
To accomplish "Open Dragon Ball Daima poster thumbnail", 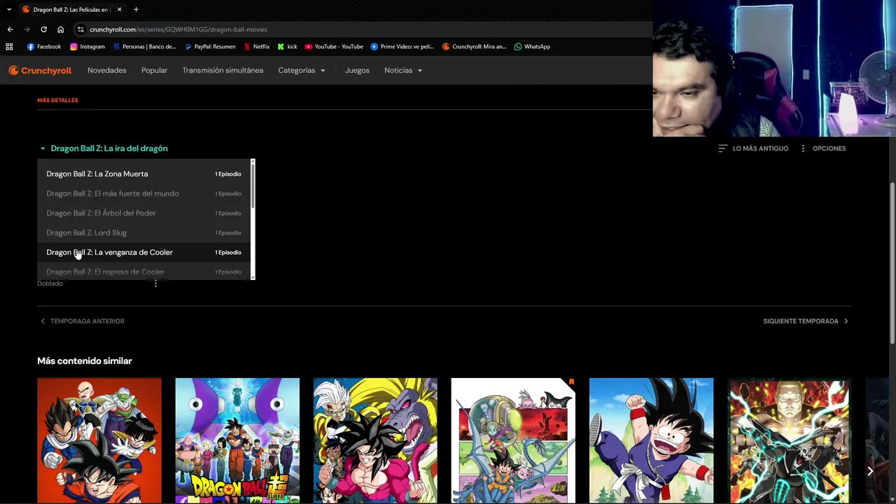I will pyautogui.click(x=513, y=440).
